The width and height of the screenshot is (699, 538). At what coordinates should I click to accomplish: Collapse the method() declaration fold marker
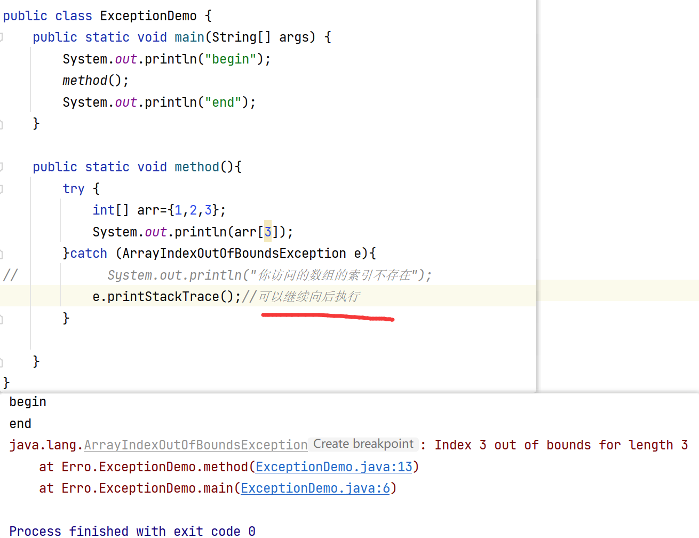point(1,167)
